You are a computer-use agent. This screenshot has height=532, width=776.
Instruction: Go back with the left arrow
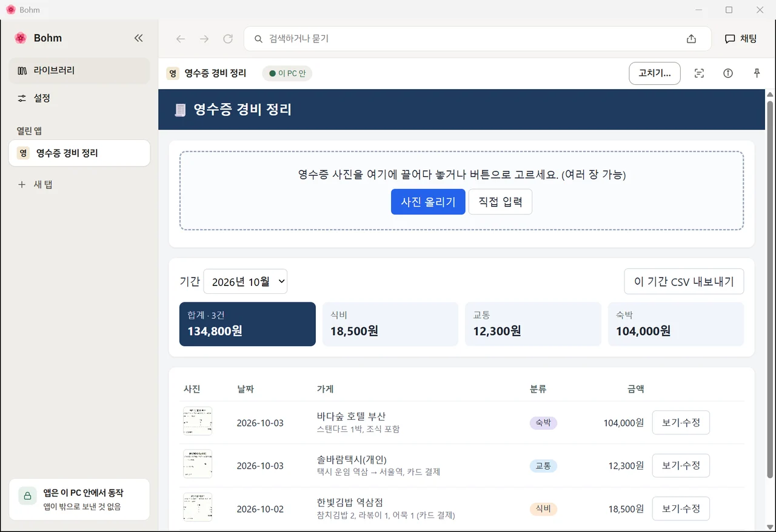[x=181, y=39]
